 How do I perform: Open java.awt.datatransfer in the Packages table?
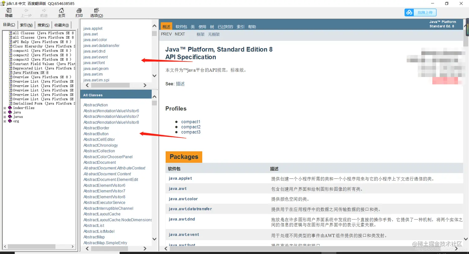coord(190,209)
